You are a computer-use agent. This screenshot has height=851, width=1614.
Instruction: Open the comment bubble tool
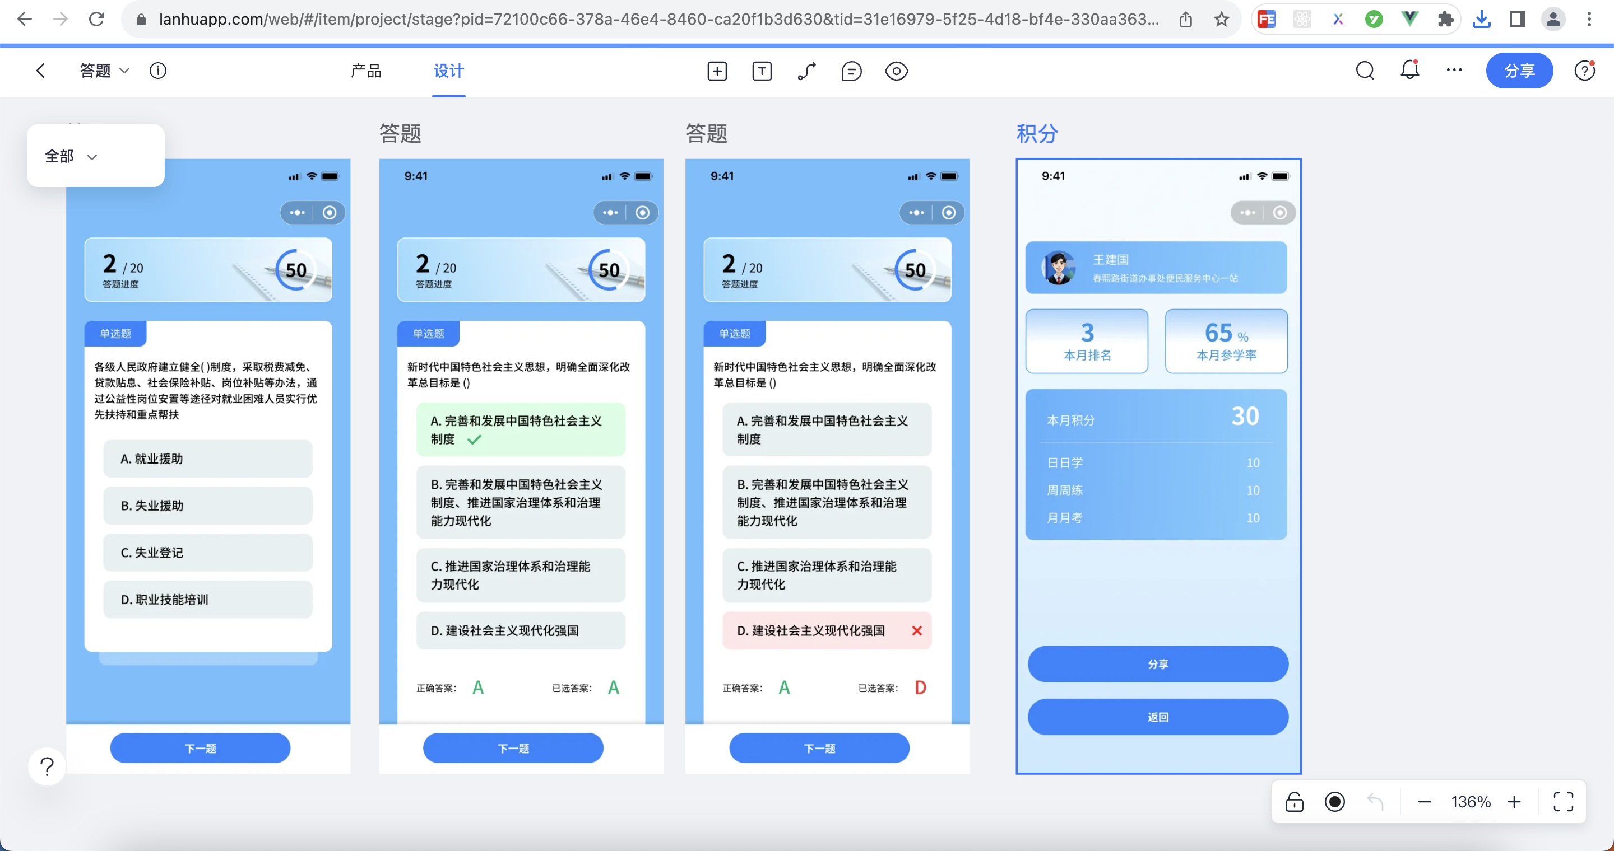pyautogui.click(x=851, y=71)
